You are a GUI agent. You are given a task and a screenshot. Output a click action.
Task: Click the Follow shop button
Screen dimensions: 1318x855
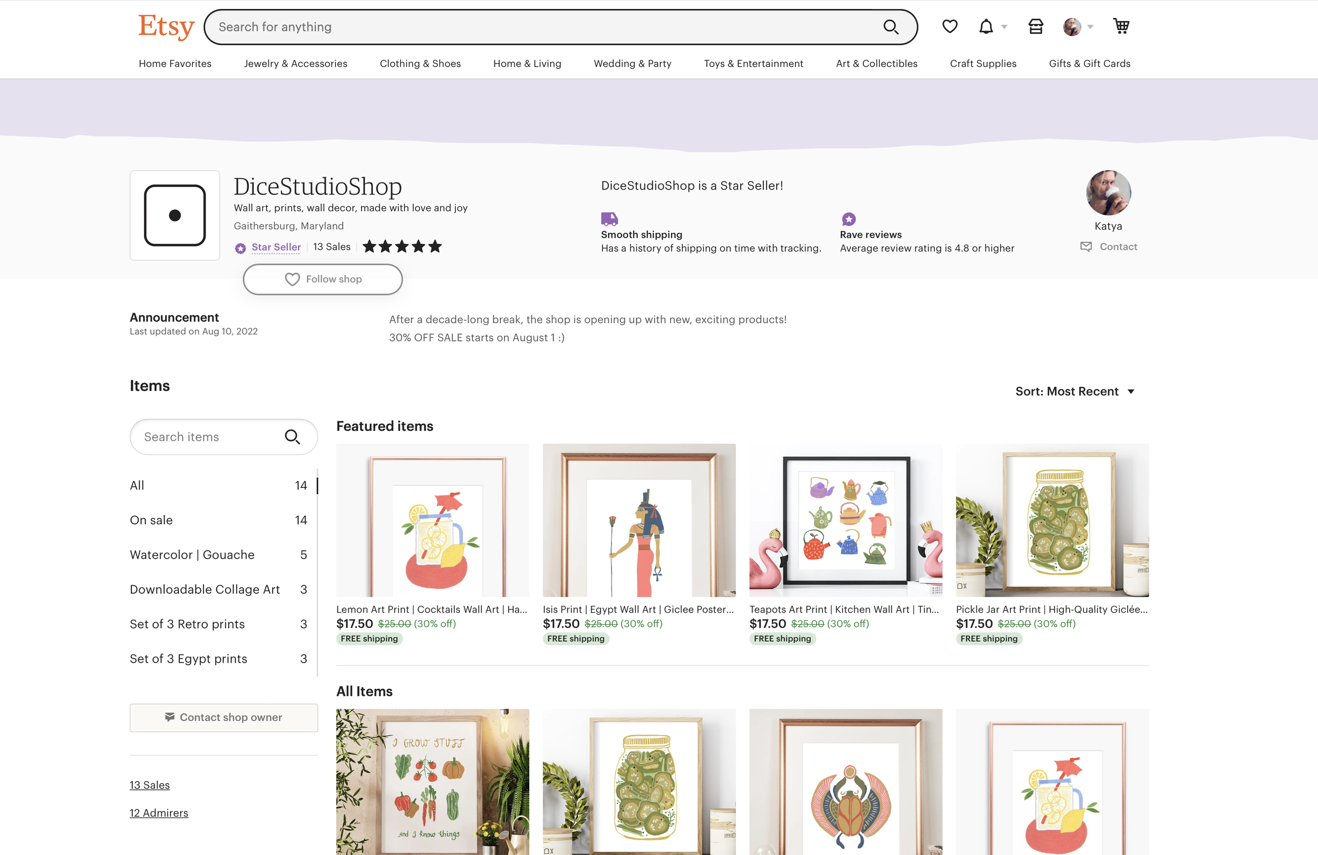pyautogui.click(x=322, y=279)
